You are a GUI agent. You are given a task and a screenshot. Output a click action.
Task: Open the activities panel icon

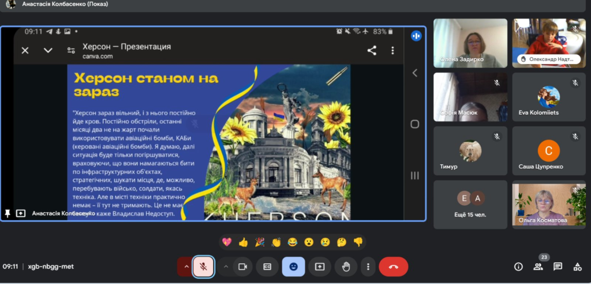(x=577, y=267)
